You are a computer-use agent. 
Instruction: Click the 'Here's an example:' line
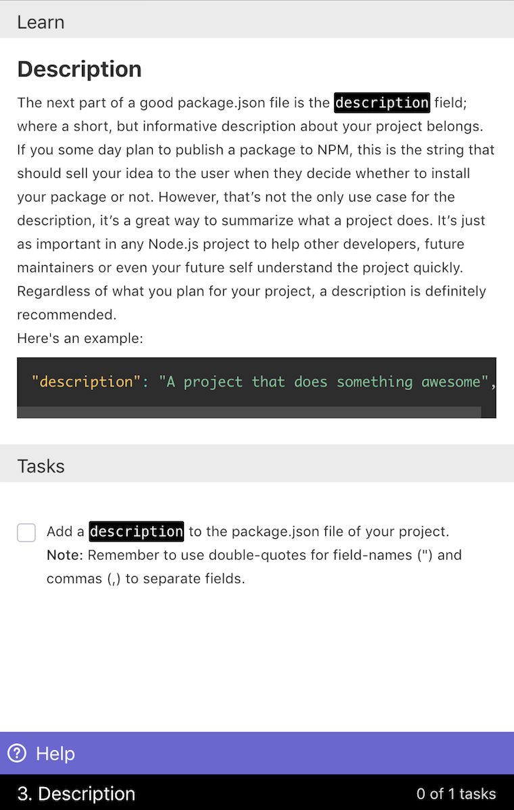point(80,338)
